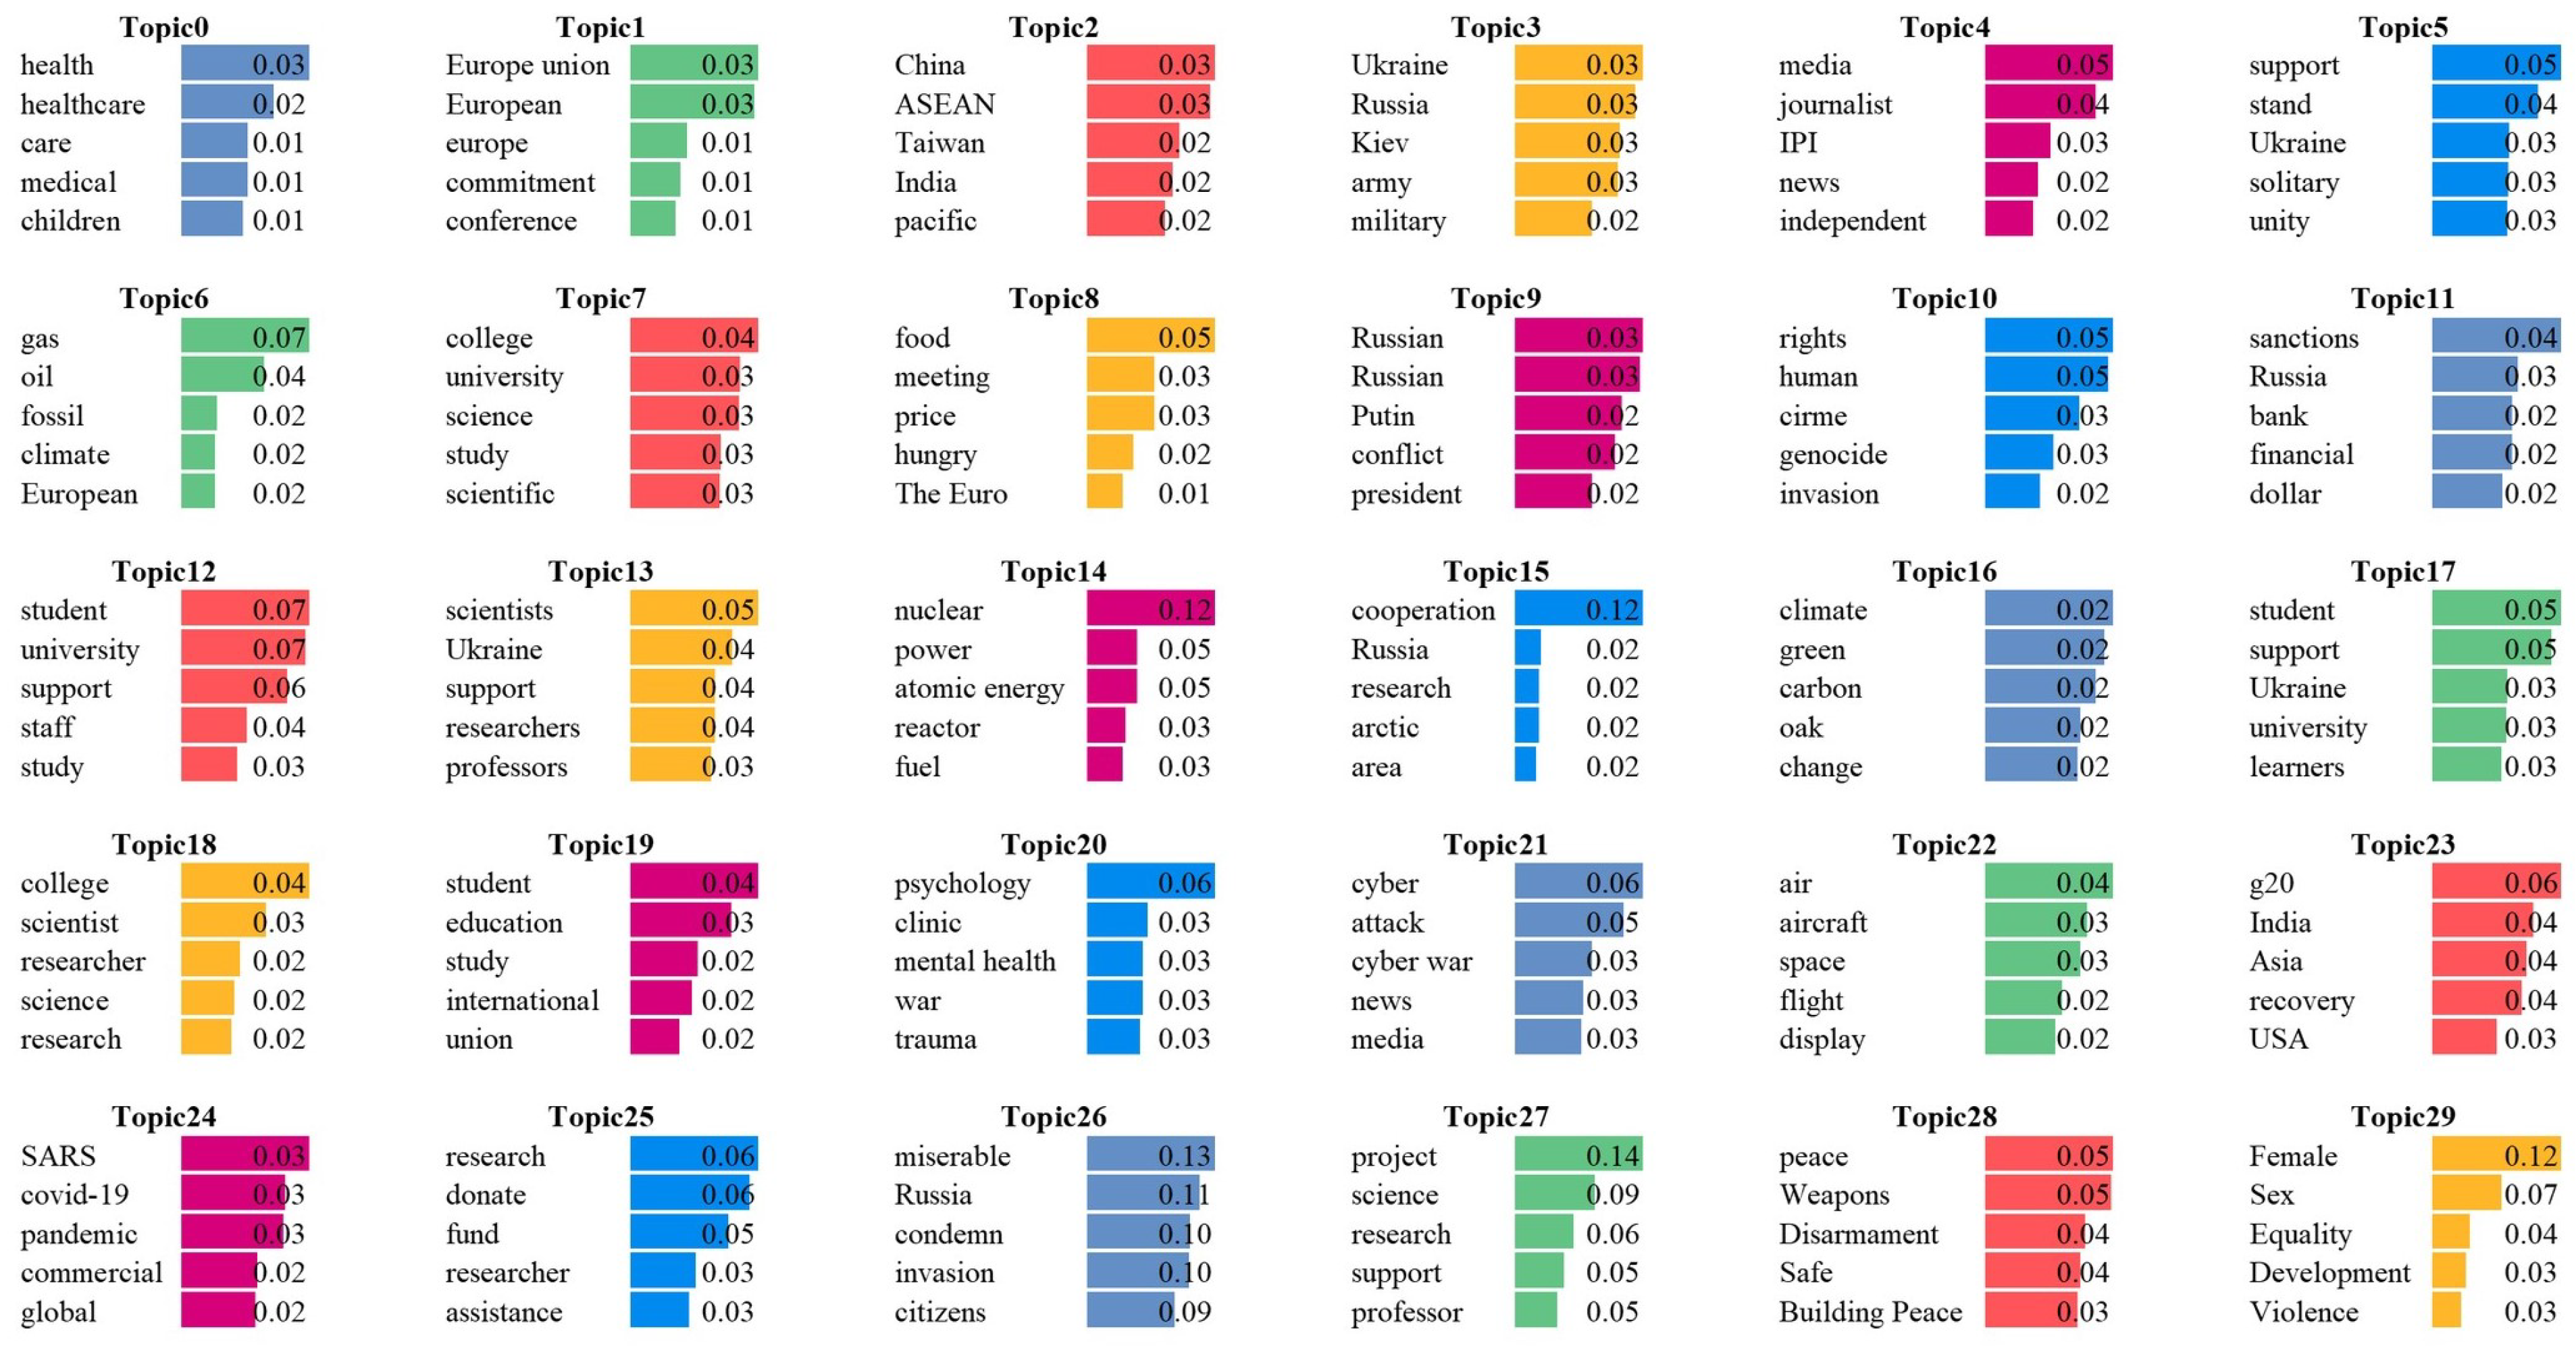The image size is (2576, 1350).
Task: Click the Topic0 title
Action: click(164, 27)
